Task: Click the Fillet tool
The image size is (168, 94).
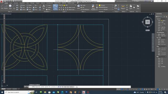Action: pos(35,7)
